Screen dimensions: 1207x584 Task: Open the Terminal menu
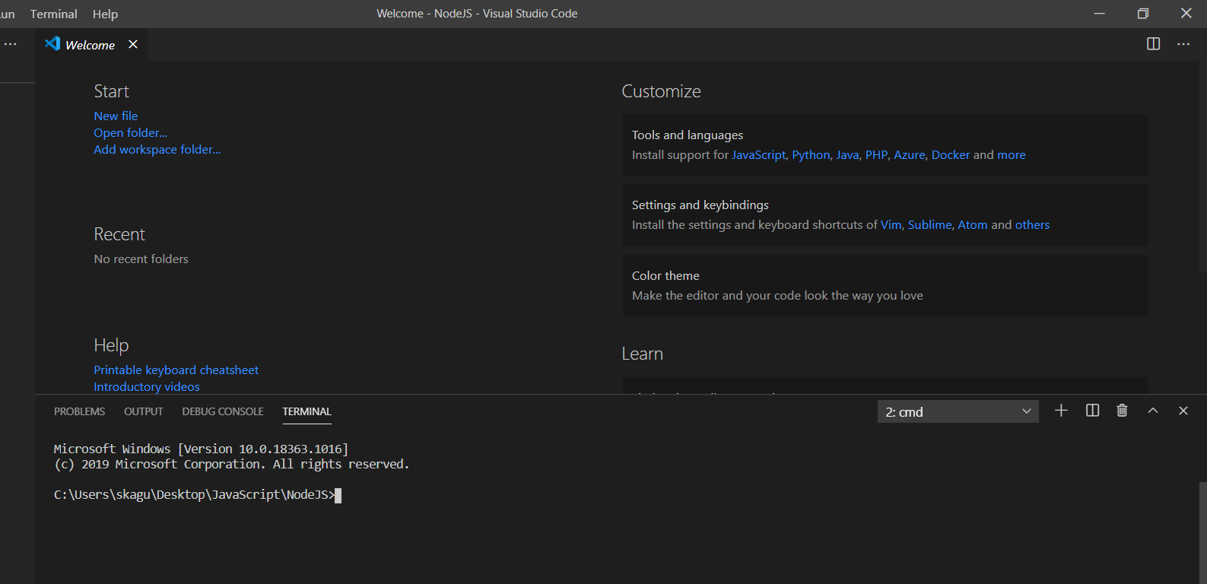pyautogui.click(x=54, y=14)
